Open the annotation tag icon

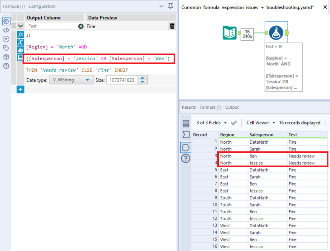(x=6, y=48)
